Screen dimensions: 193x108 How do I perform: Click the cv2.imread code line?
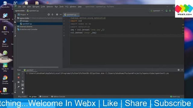pyautogui.click(x=87, y=30)
